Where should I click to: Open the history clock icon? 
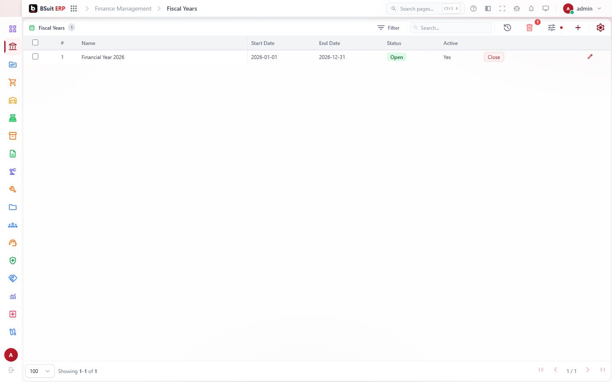(x=507, y=28)
